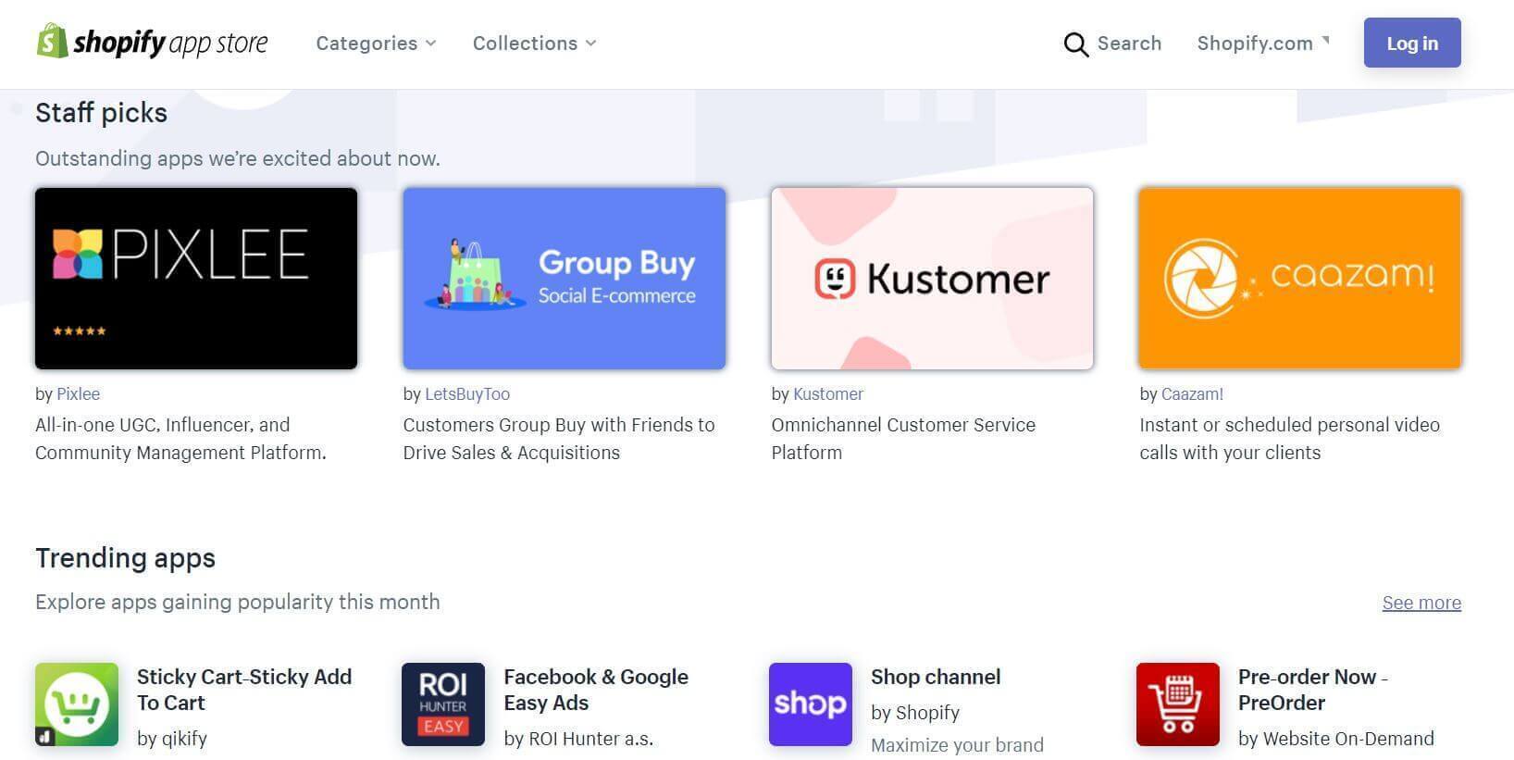This screenshot has height=760, width=1514.
Task: Open the Kustomer staff pick banner
Action: click(x=932, y=279)
